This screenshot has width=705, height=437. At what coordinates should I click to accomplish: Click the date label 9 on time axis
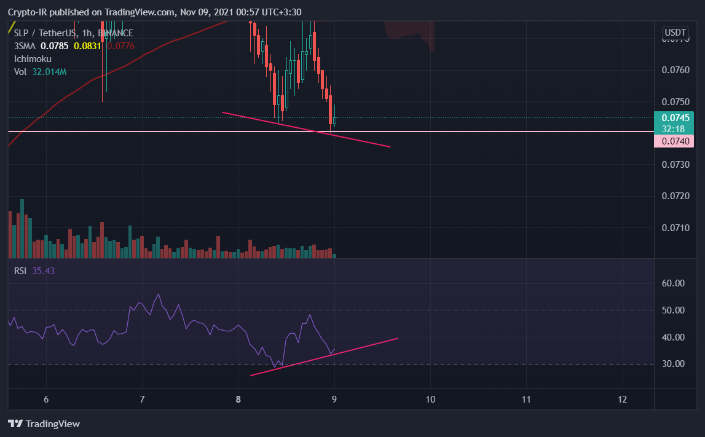(334, 400)
